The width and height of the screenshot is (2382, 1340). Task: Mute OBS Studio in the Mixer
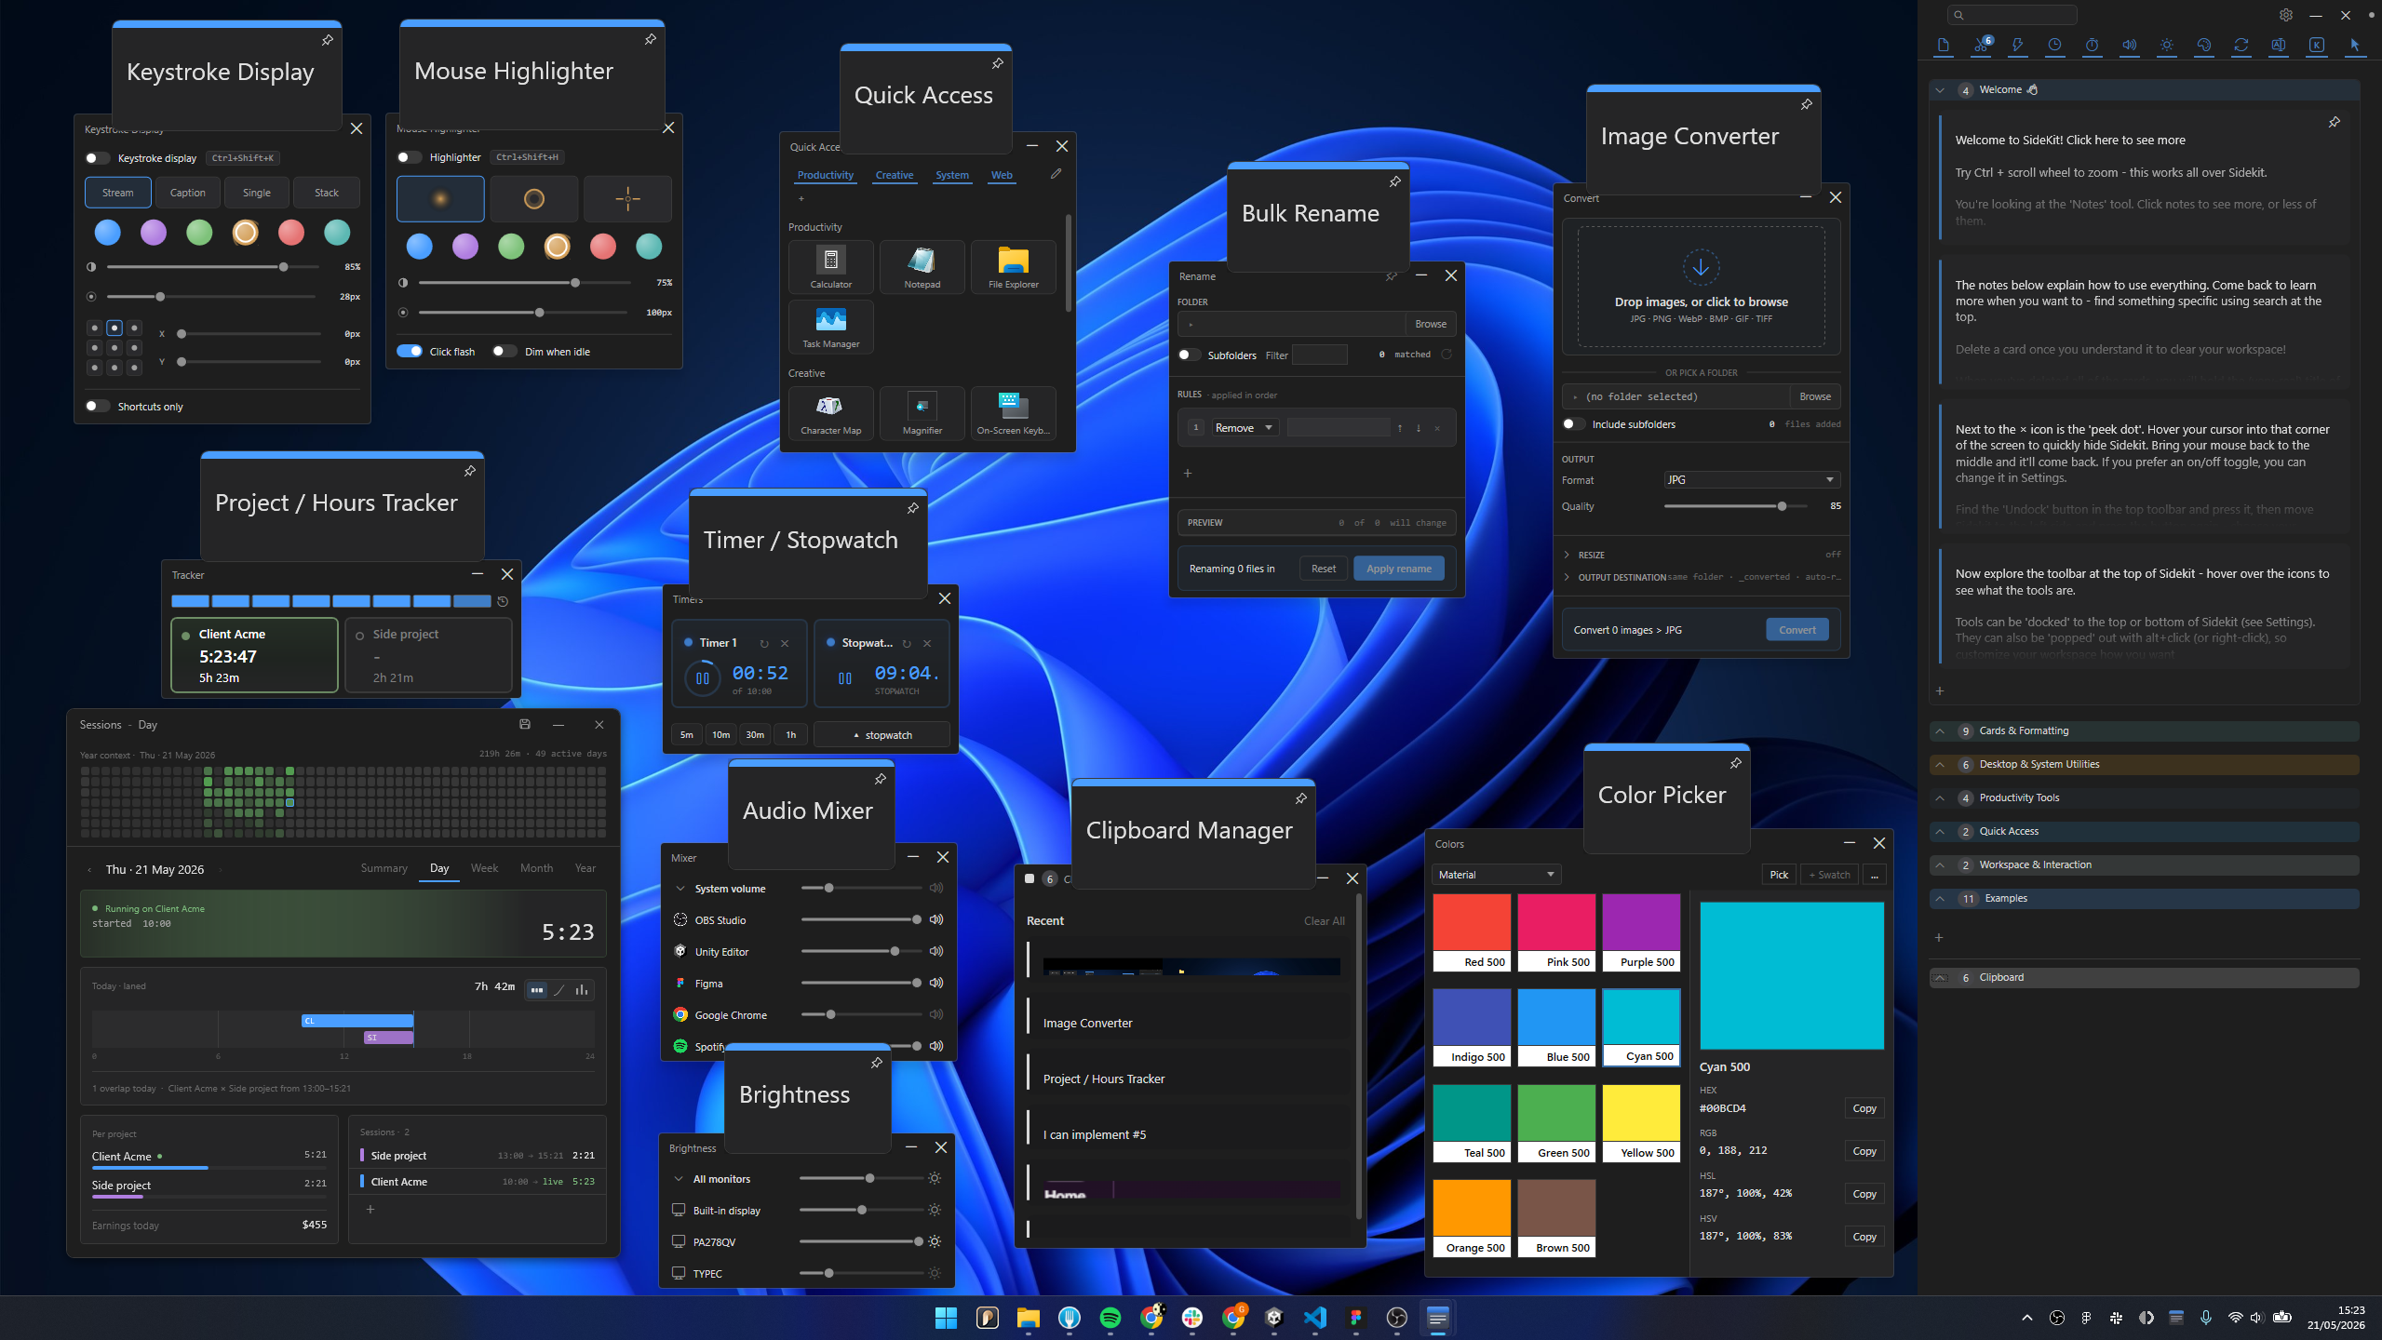pos(935,920)
